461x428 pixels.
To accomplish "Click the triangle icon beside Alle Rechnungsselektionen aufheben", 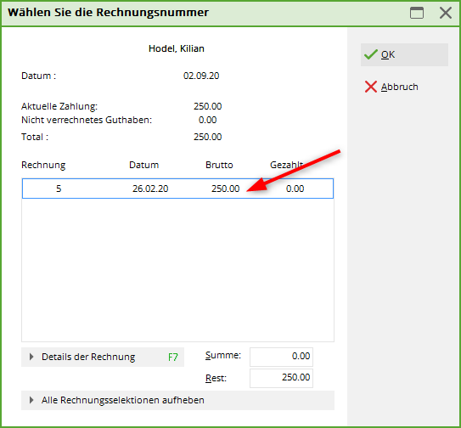I will click(x=31, y=400).
